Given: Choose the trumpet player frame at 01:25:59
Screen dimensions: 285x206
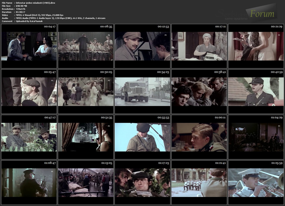Looking at the screenshot, I should tap(256, 183).
